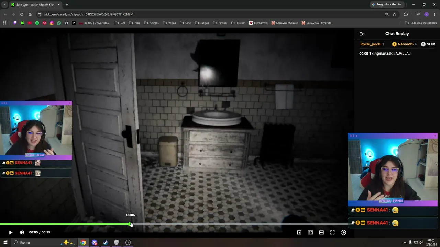Open the Twitch bookmark
Image resolution: width=440 pixels, height=247 pixels.
tap(15, 23)
